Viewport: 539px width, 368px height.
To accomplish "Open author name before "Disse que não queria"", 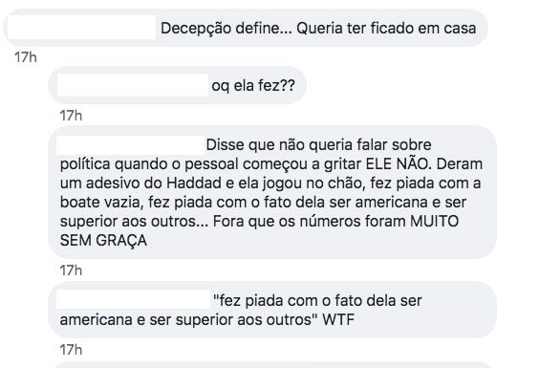I will (130, 144).
